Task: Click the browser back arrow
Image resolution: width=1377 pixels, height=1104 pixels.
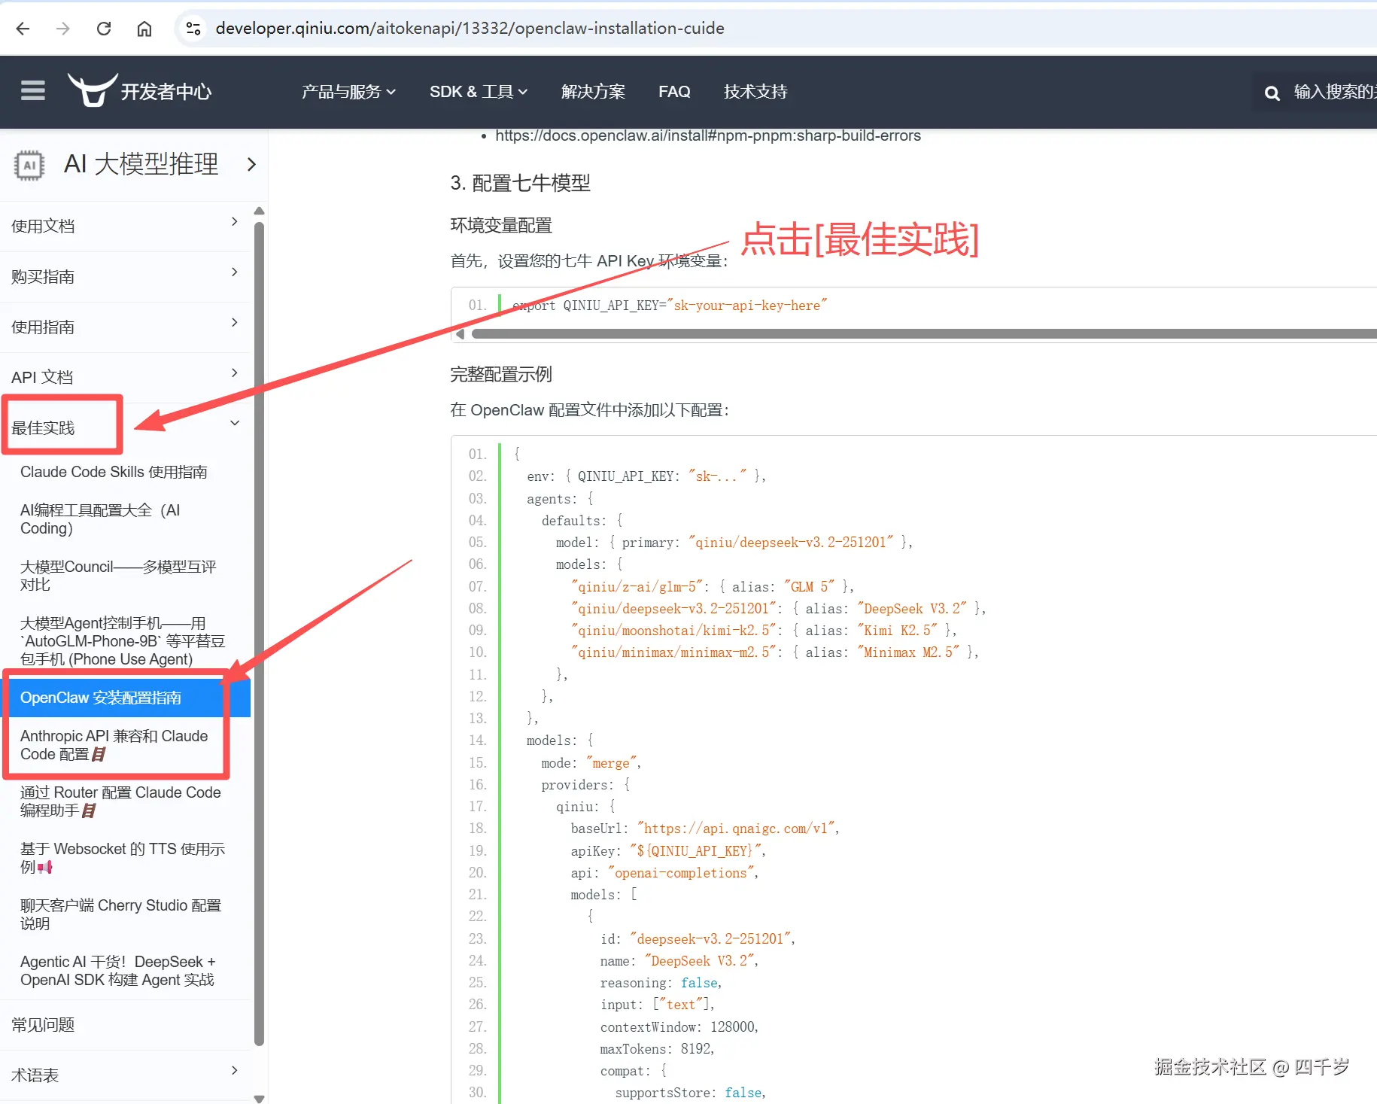Action: click(23, 28)
